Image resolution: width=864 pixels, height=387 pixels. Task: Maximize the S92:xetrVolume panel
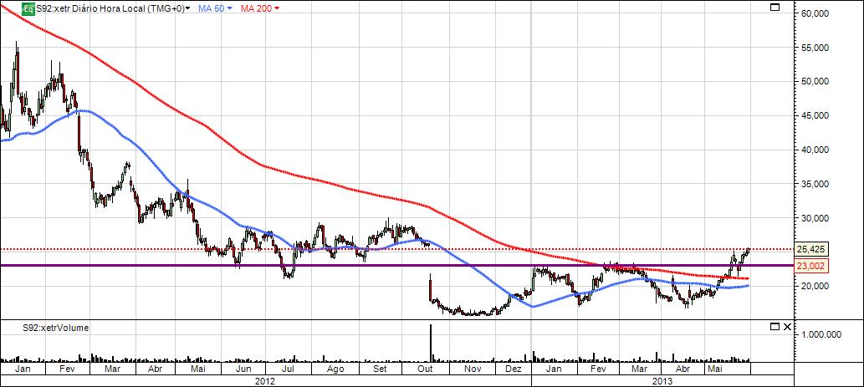775,327
